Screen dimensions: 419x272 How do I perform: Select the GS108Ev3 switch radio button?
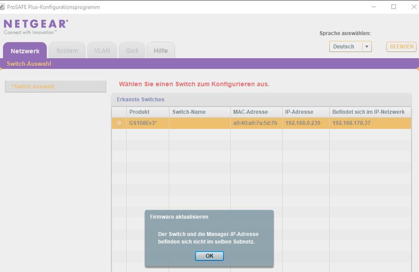click(119, 123)
